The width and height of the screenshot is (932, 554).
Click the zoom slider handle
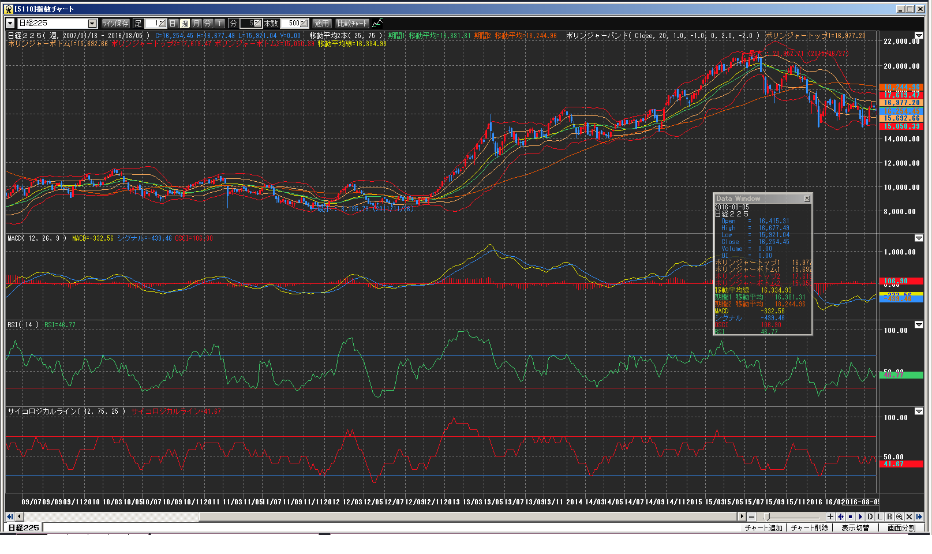click(767, 516)
